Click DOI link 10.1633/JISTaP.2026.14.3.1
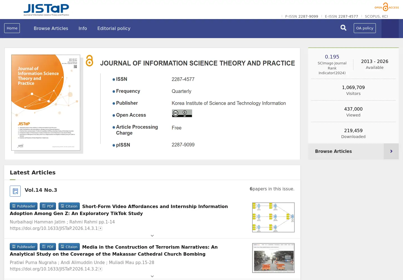This screenshot has height=280, width=403. click(54, 228)
